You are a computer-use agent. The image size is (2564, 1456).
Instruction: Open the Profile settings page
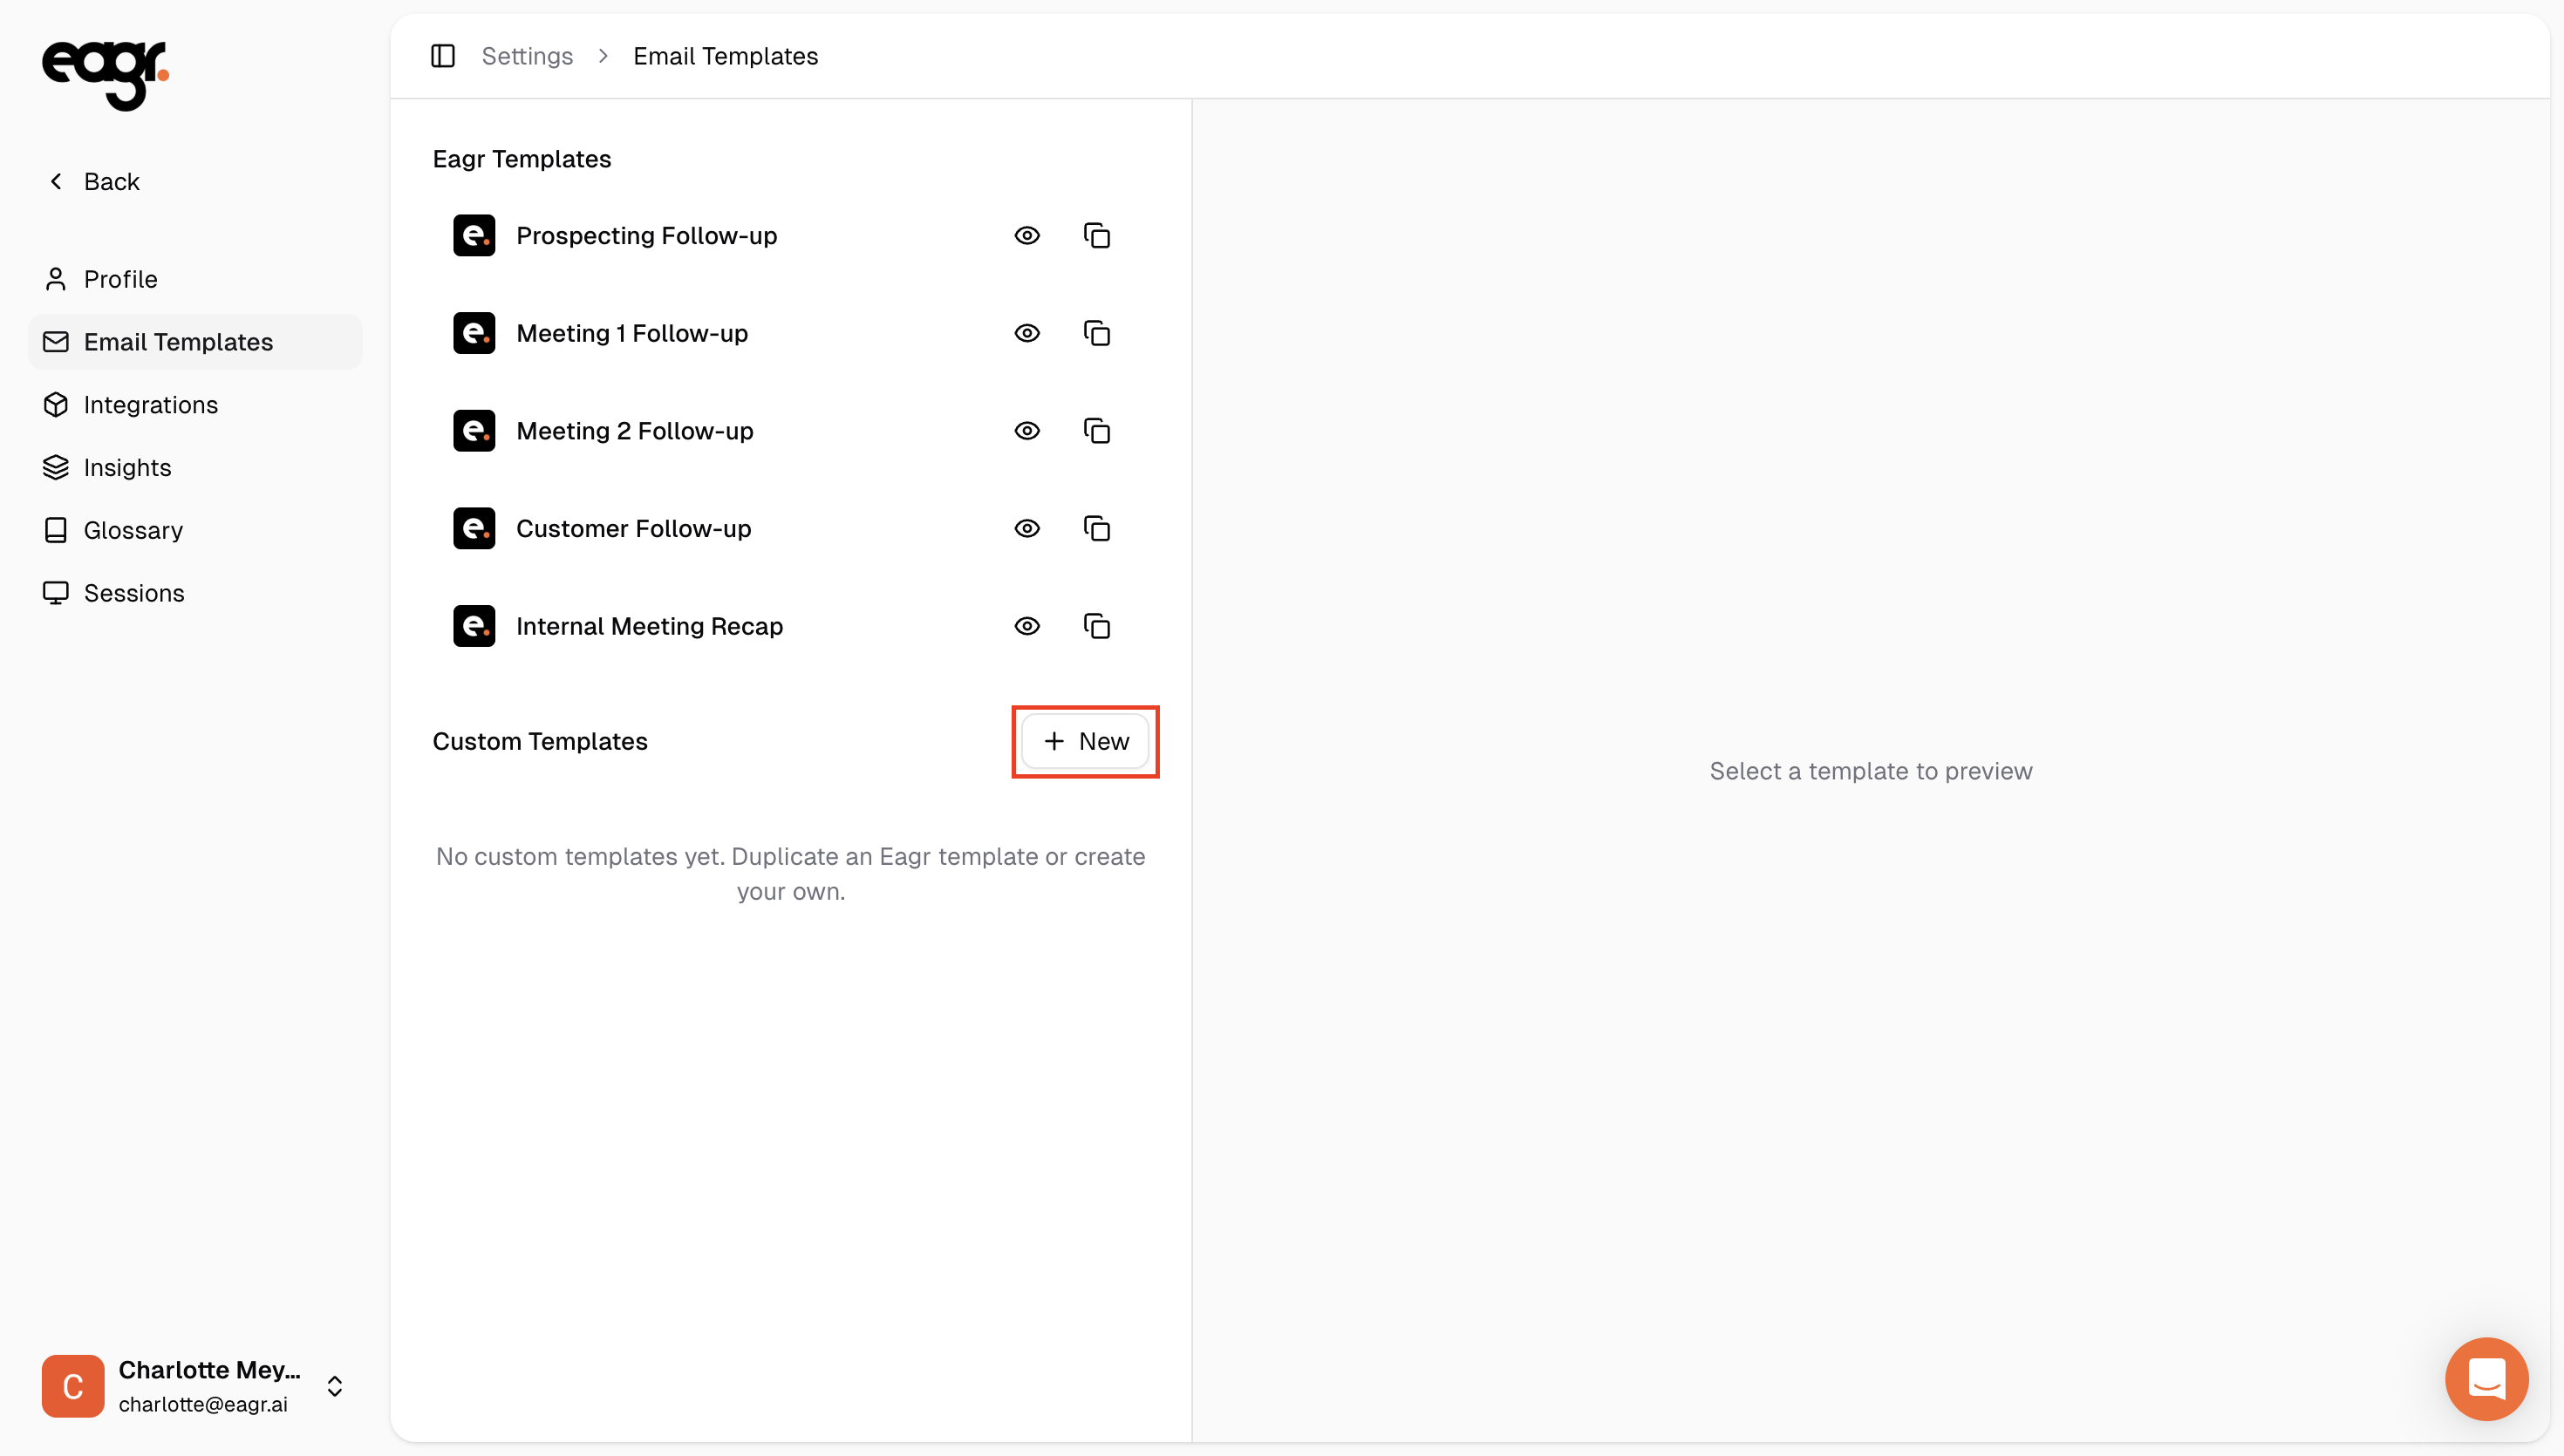(x=120, y=279)
